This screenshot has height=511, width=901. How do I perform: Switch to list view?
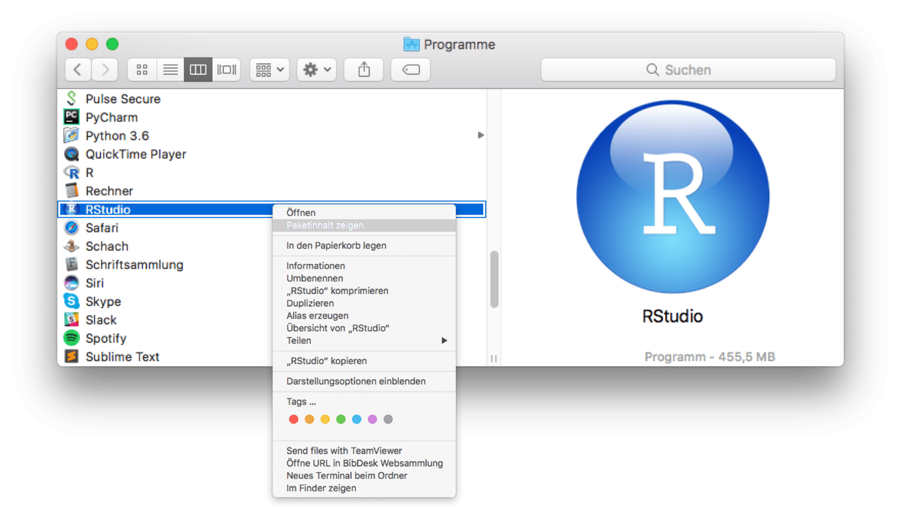(x=170, y=69)
